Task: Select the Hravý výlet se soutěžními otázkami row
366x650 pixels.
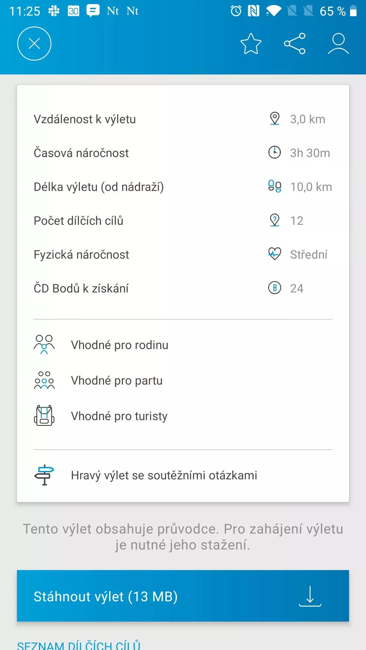Action: [183, 475]
